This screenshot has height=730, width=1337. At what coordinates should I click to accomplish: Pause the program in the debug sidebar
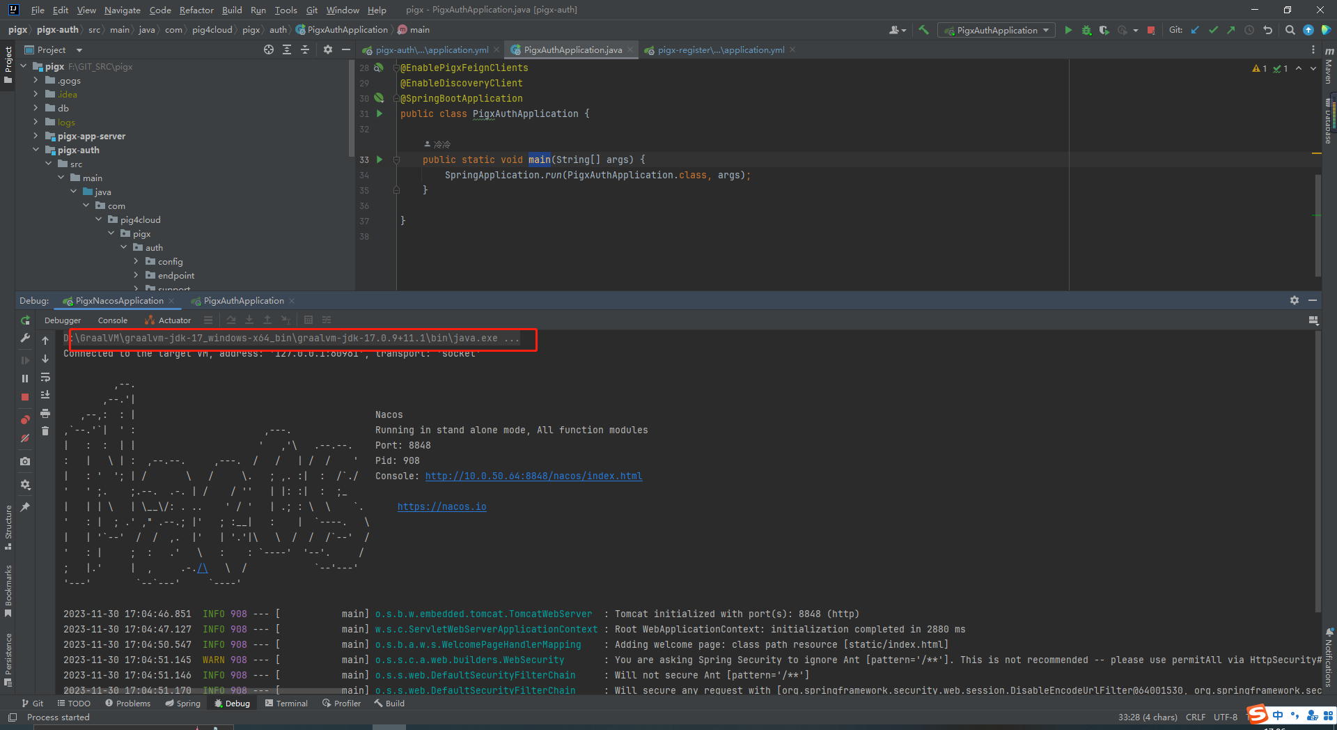(x=25, y=378)
